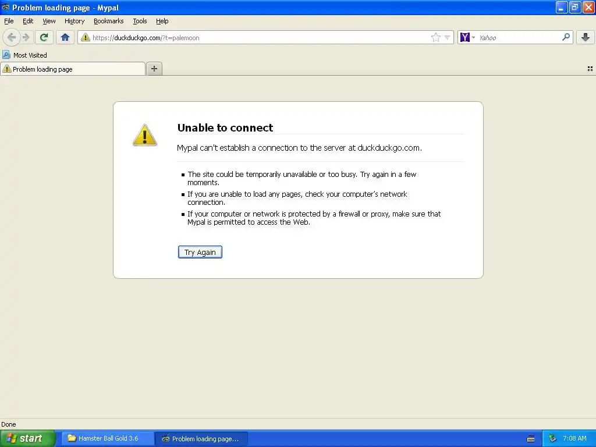The height and width of the screenshot is (447, 596).
Task: Open the Downloads arrow button
Action: [586, 37]
